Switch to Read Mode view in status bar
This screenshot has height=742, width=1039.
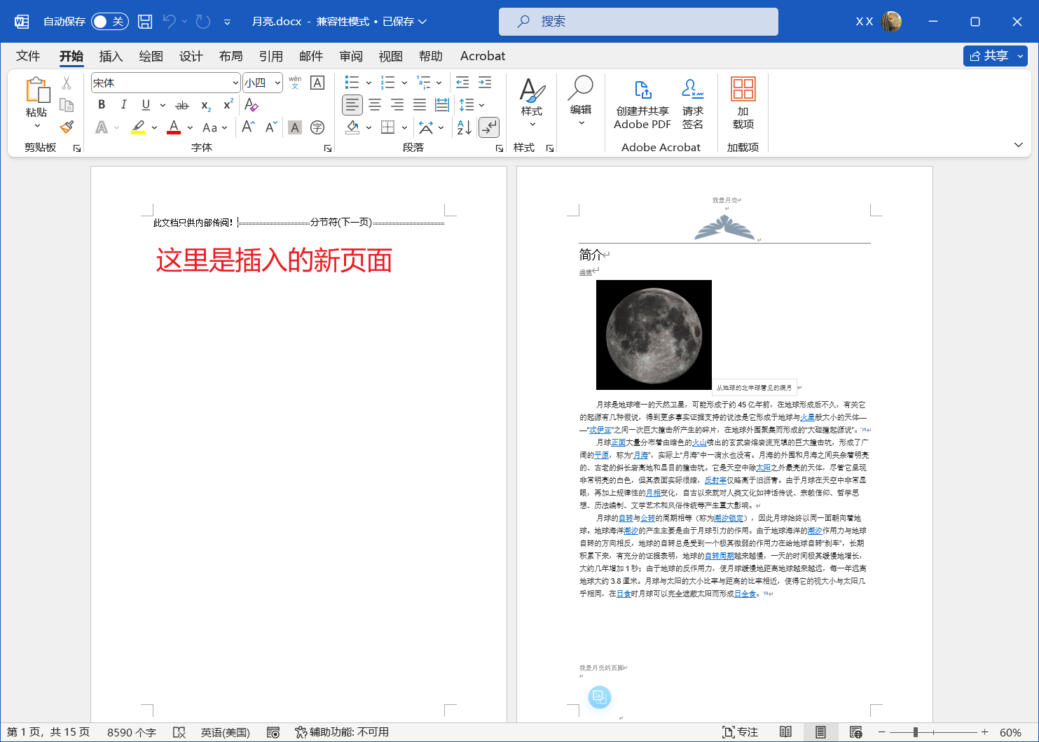point(785,732)
